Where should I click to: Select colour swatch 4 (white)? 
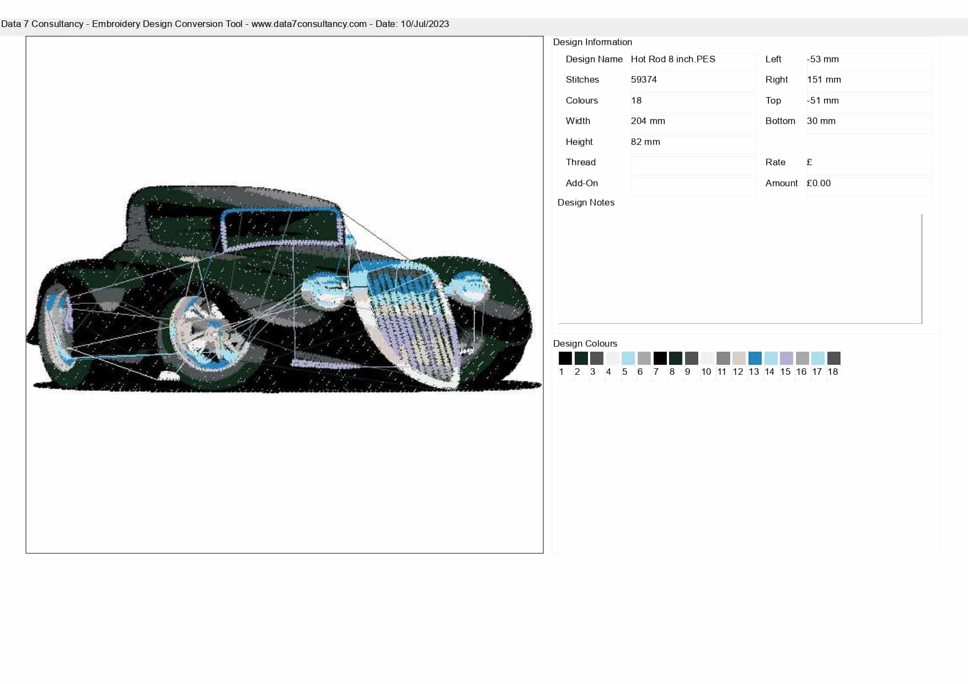click(612, 358)
